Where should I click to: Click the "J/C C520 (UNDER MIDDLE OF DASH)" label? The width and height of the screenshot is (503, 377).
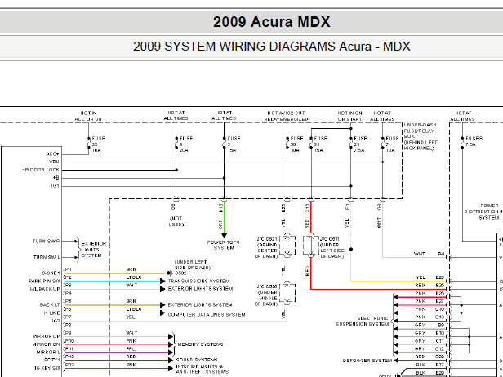(x=267, y=295)
